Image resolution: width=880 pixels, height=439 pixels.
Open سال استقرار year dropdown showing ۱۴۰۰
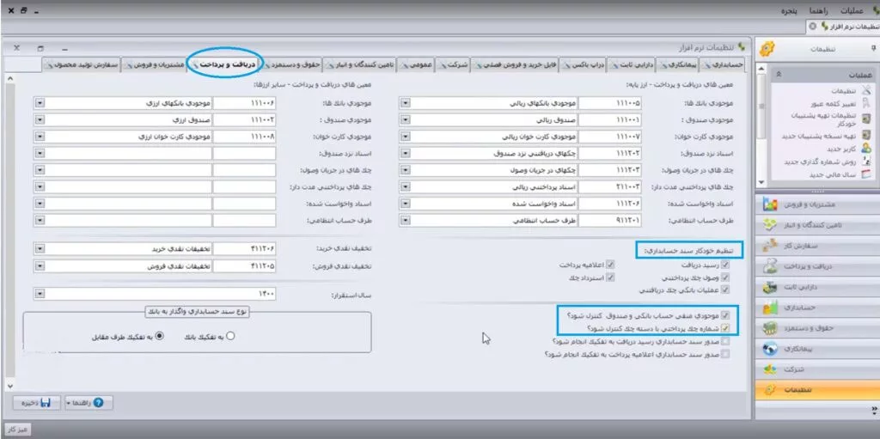40,294
